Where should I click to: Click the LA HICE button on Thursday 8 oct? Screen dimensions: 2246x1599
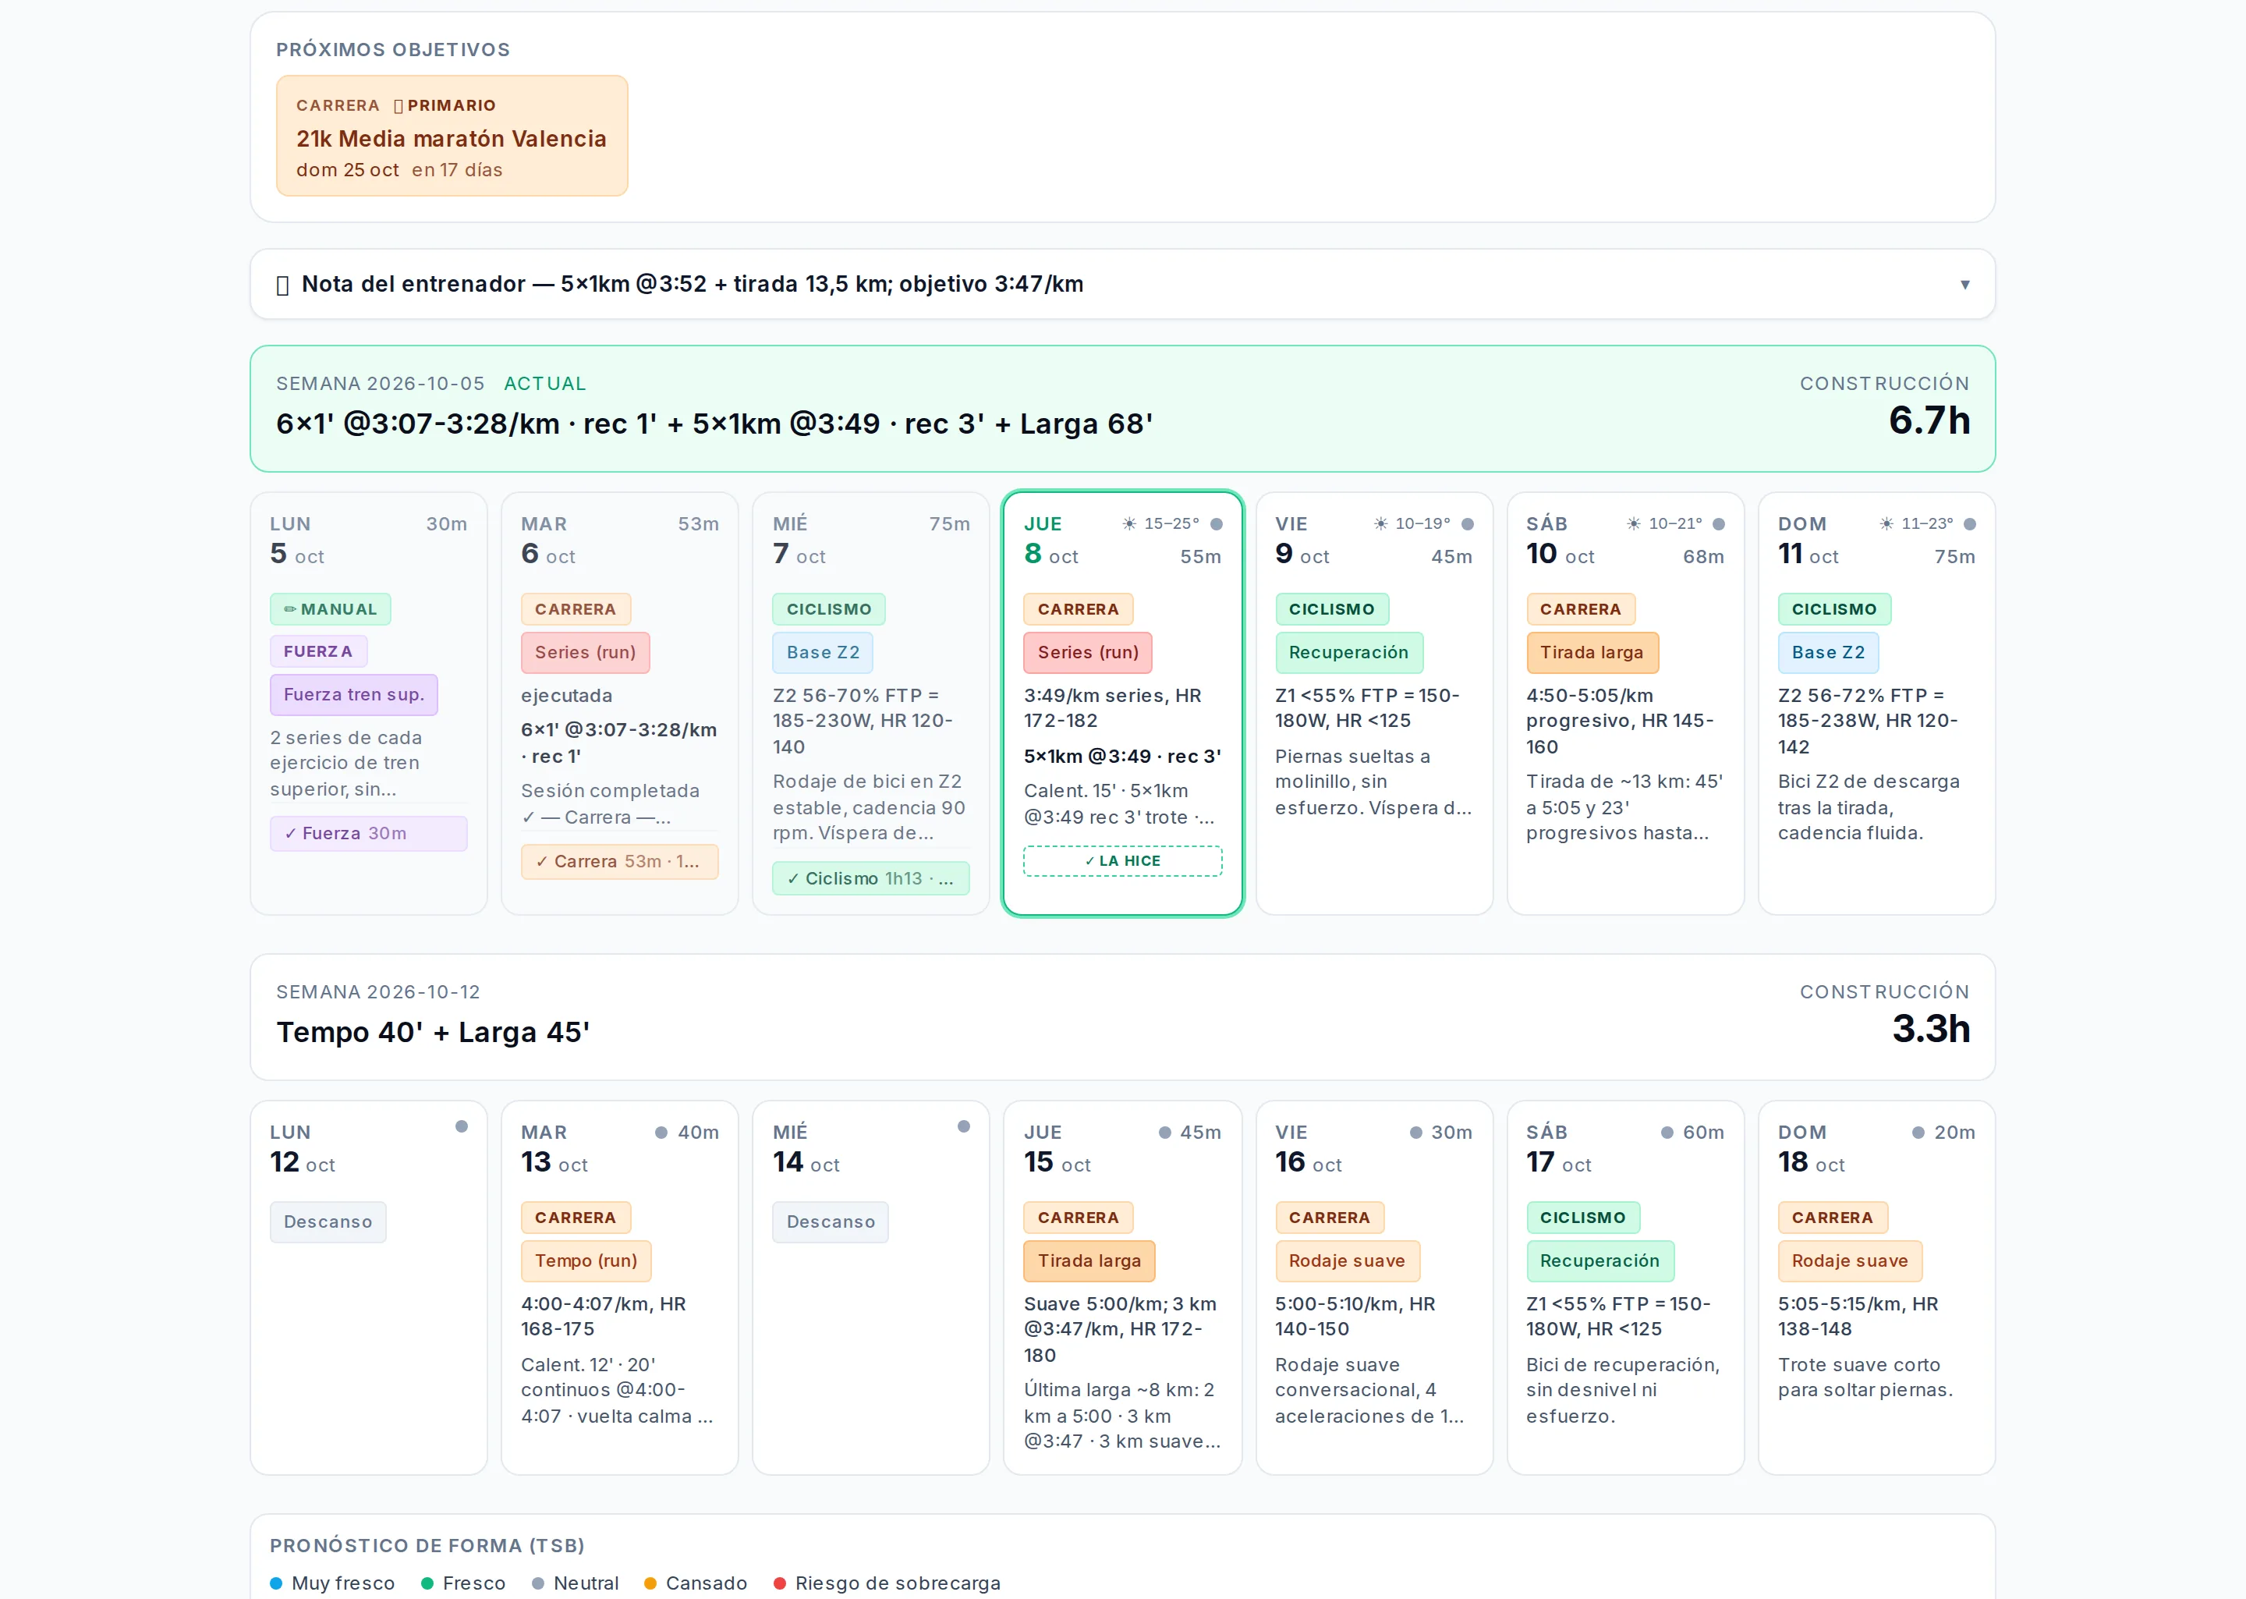pyautogui.click(x=1122, y=860)
